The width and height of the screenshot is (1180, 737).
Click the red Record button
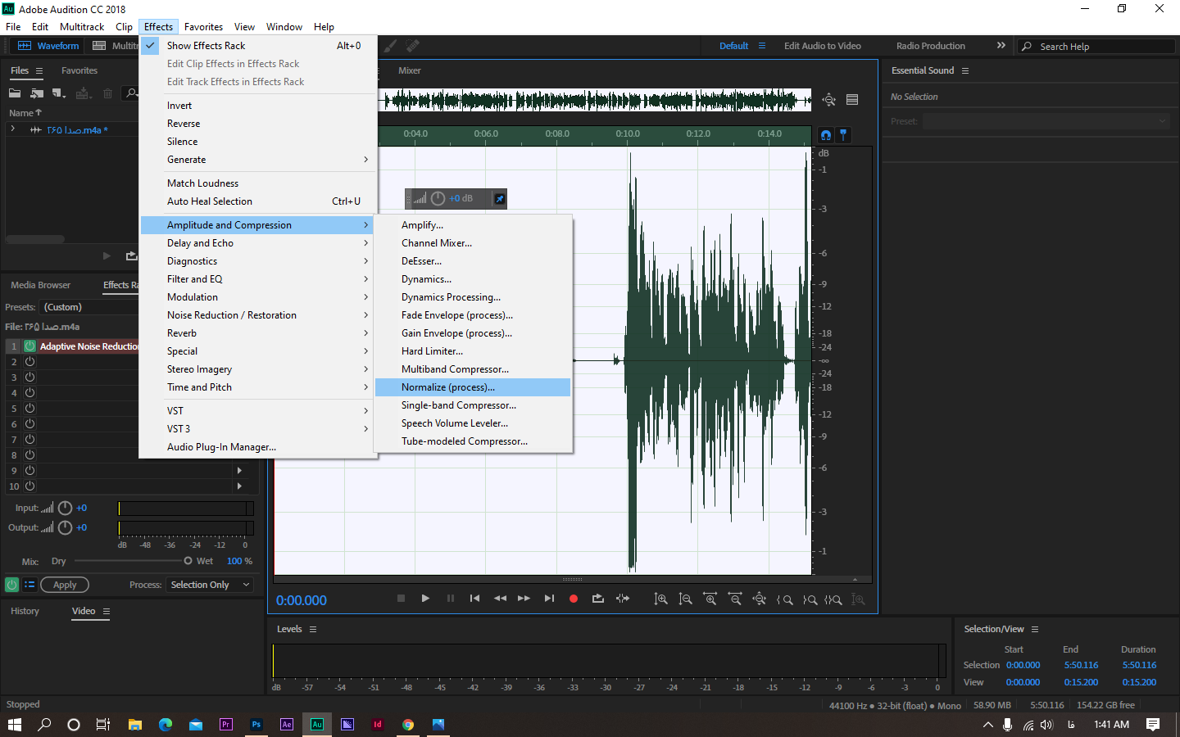[x=574, y=599]
